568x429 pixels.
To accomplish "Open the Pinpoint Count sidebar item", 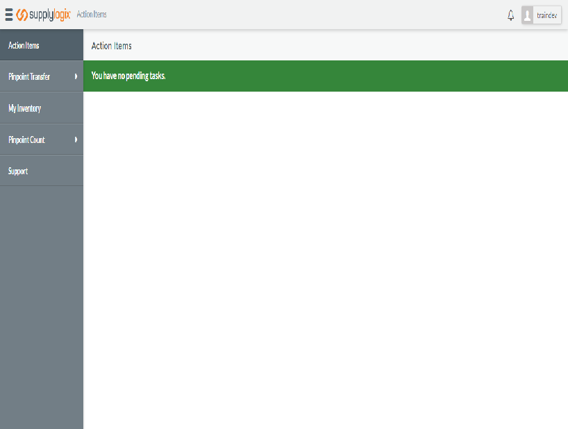I will click(26, 140).
